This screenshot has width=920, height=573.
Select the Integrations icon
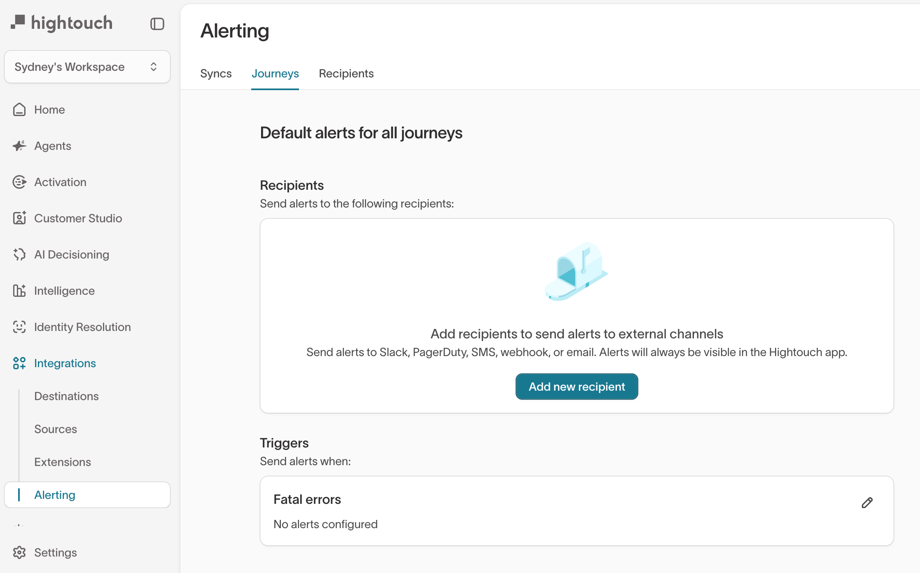(x=19, y=363)
